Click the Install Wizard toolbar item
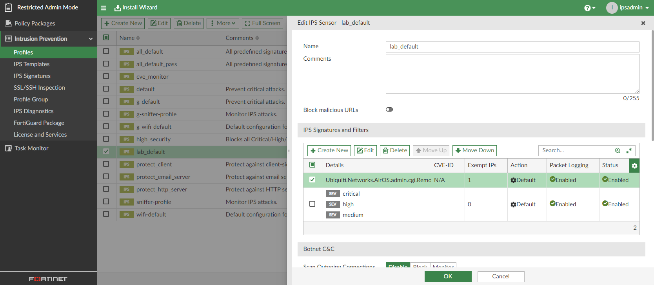Image resolution: width=654 pixels, height=285 pixels. coord(136,7)
